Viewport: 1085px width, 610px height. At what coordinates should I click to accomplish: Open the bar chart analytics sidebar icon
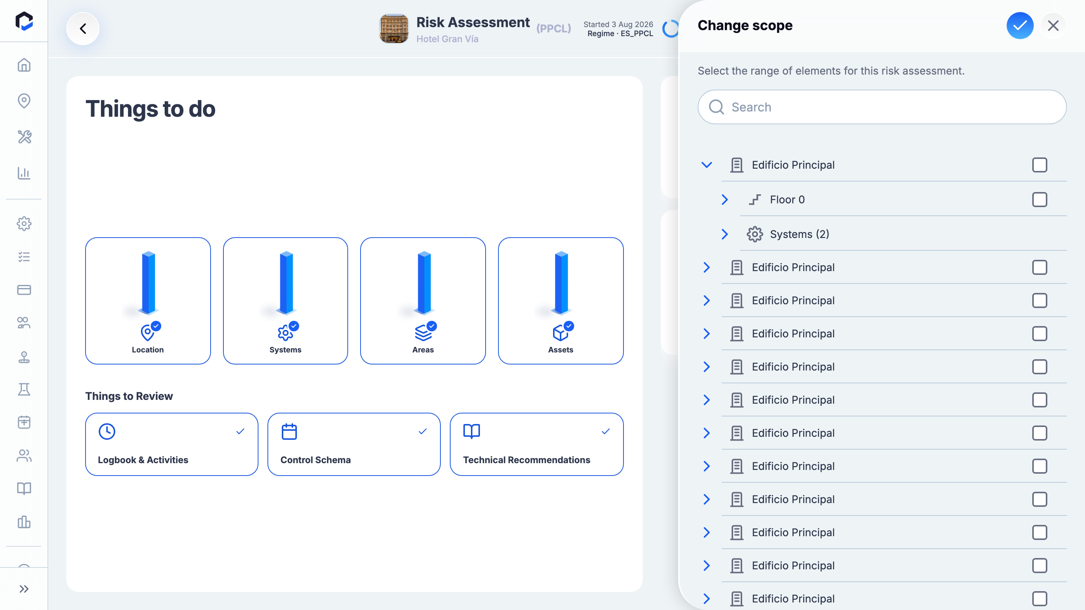click(24, 173)
